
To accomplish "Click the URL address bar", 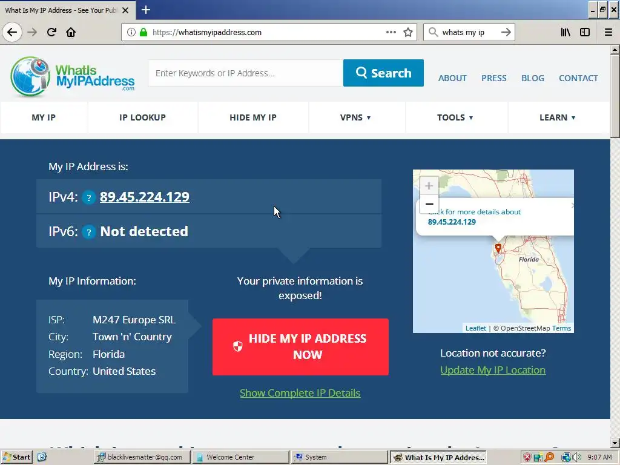I will 269,32.
